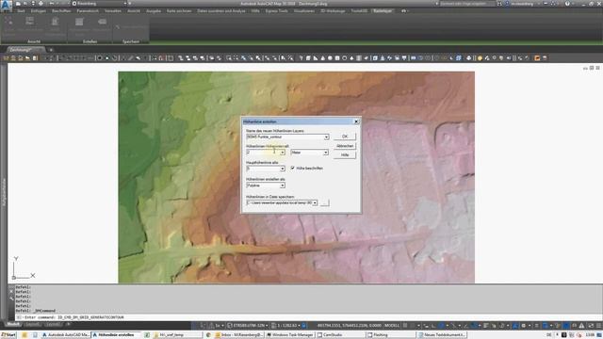603x339 pixels.
Task: Select the Rasterlayer ribbon tab
Action: click(x=383, y=10)
